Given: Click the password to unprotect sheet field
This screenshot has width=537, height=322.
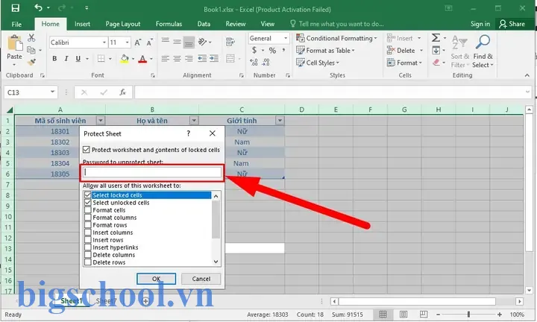Looking at the screenshot, I should (x=152, y=172).
